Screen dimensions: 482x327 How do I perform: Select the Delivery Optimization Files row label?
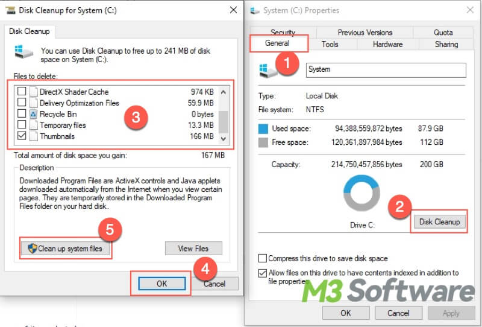click(80, 103)
